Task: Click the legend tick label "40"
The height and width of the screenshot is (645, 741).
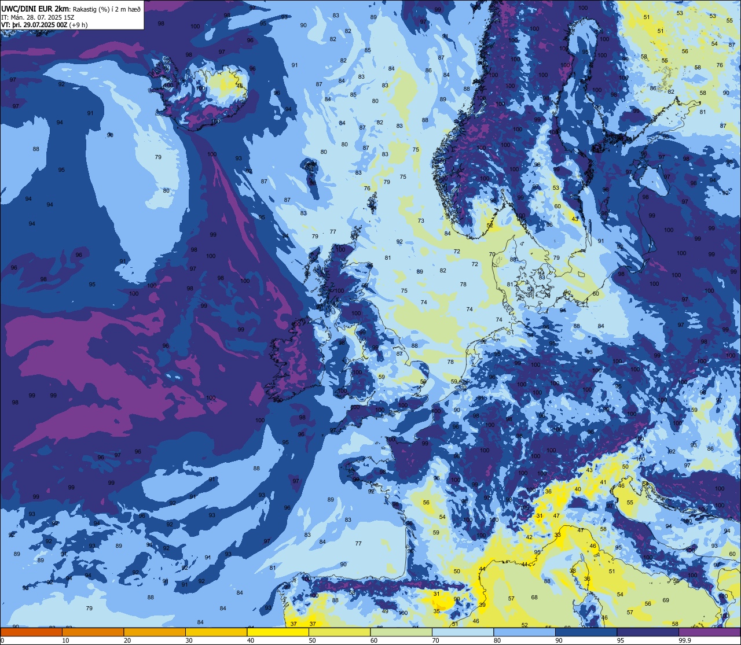Action: [250, 640]
